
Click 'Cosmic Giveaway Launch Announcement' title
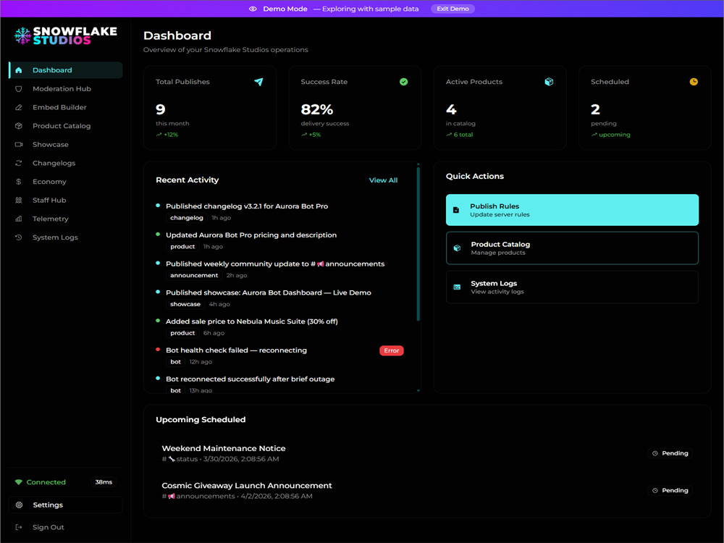point(247,486)
